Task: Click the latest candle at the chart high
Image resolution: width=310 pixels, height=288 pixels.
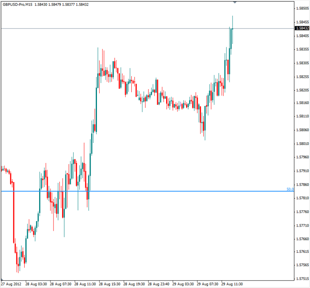Action: 232,35
